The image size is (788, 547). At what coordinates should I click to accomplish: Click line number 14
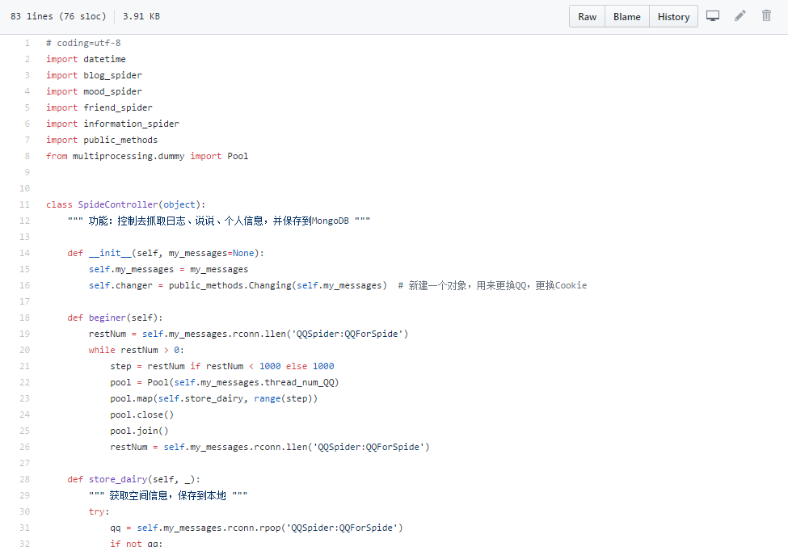click(25, 253)
